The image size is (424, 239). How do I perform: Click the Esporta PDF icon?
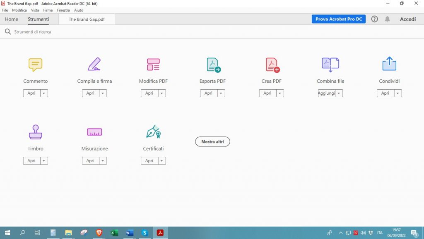pyautogui.click(x=213, y=65)
